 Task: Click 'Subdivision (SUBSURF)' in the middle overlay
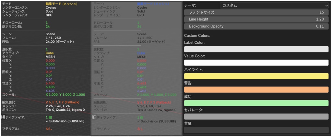click(x=158, y=121)
